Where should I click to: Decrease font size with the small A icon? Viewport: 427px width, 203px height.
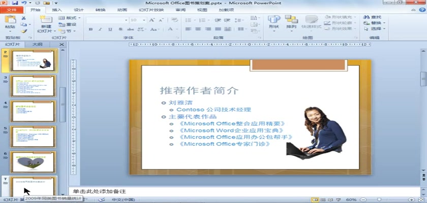(161, 20)
